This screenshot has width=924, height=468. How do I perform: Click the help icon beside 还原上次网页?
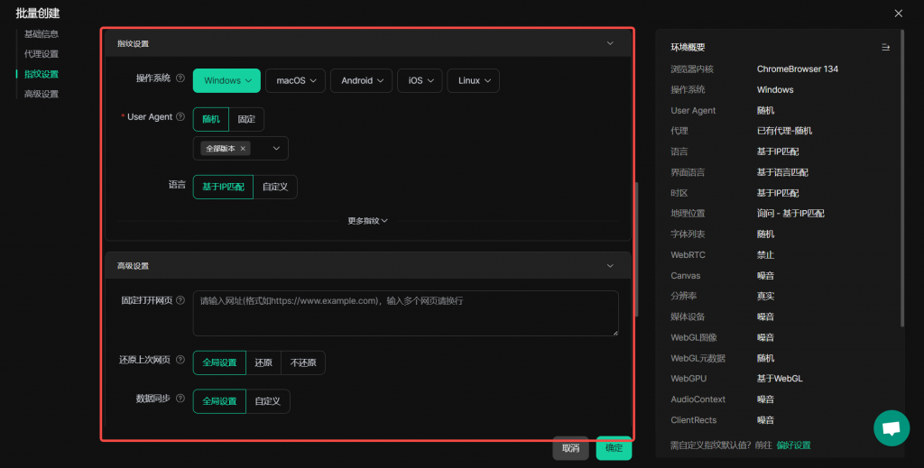pos(180,360)
